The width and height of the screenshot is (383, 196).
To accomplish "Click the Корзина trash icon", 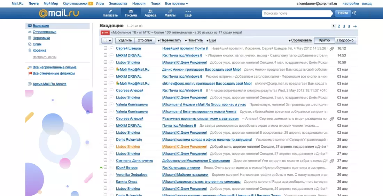I will click(x=30, y=50).
